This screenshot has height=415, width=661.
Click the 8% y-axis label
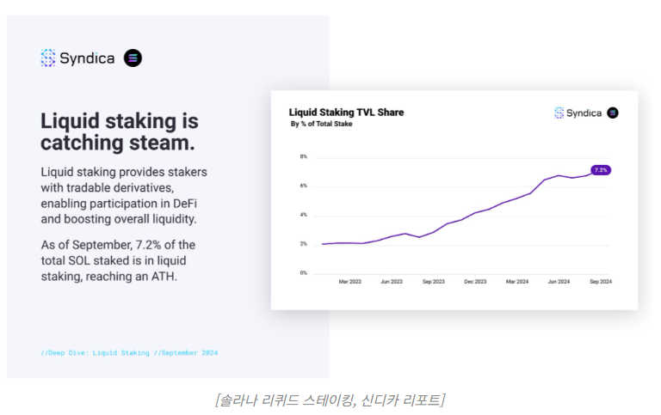click(x=303, y=156)
